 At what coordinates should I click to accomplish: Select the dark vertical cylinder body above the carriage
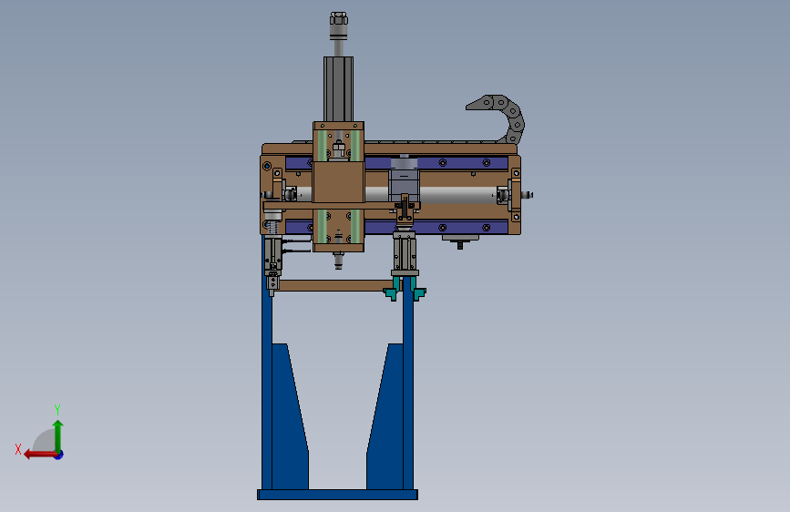(339, 88)
